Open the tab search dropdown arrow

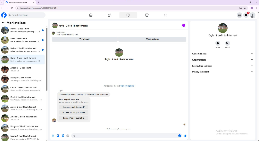click(2, 2)
